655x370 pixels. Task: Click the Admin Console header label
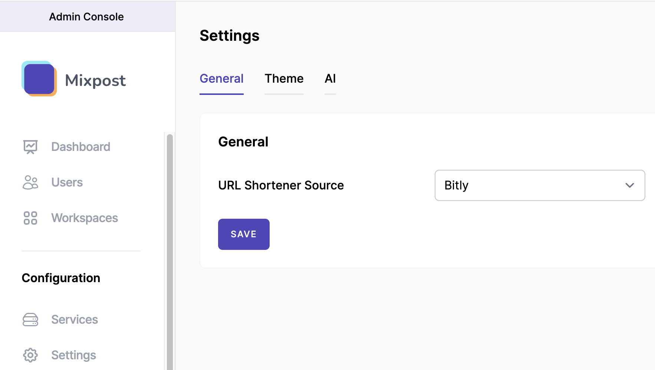click(86, 17)
